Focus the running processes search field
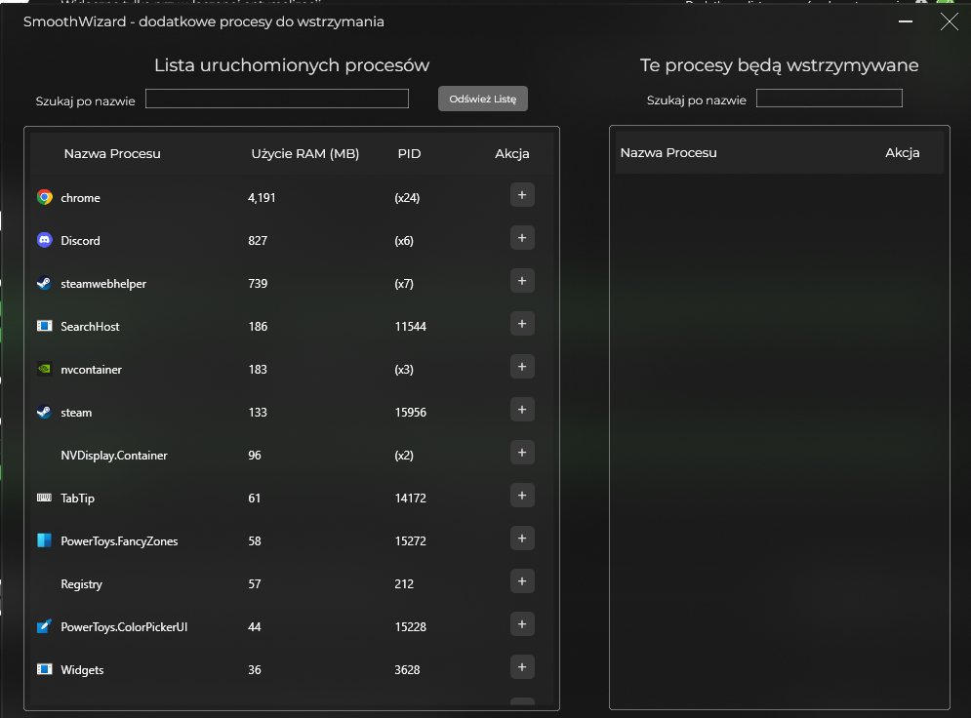 tap(276, 99)
